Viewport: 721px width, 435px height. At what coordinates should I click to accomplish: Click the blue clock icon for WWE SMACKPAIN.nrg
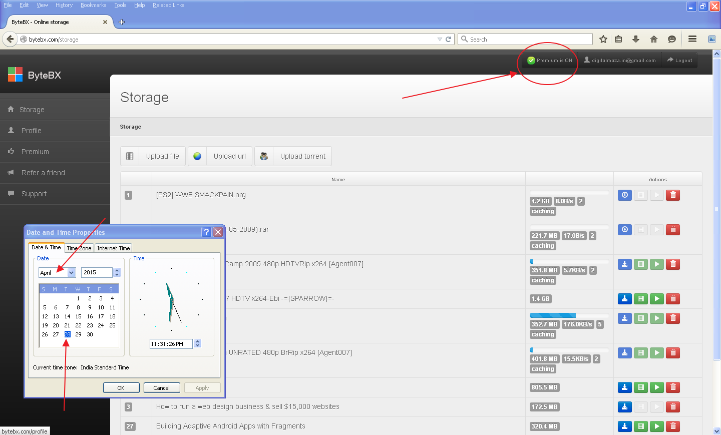625,195
